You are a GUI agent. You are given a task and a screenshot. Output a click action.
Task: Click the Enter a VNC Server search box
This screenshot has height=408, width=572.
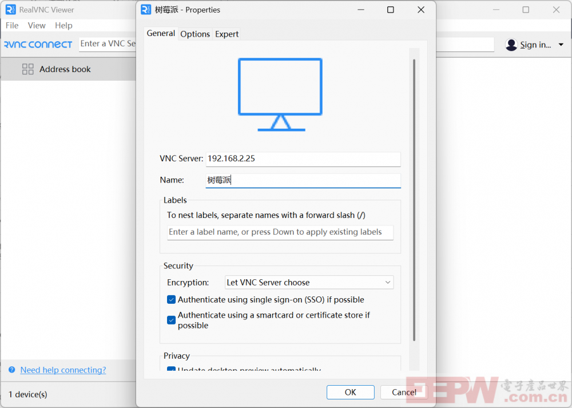pyautogui.click(x=108, y=44)
